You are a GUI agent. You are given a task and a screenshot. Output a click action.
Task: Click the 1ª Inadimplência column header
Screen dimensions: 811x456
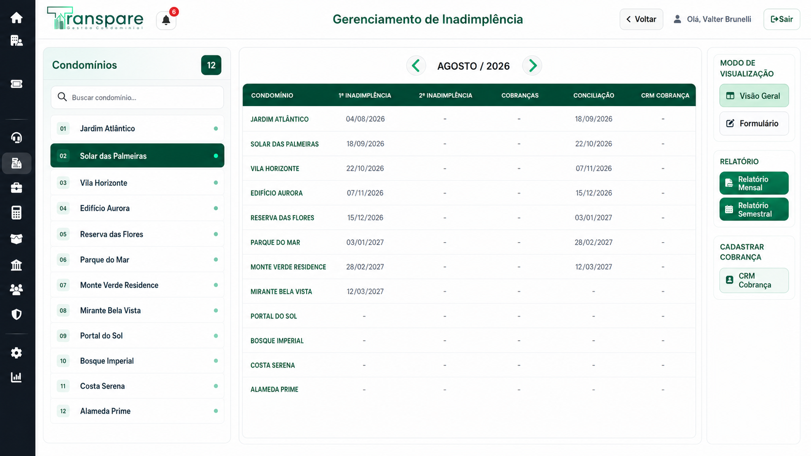365,95
